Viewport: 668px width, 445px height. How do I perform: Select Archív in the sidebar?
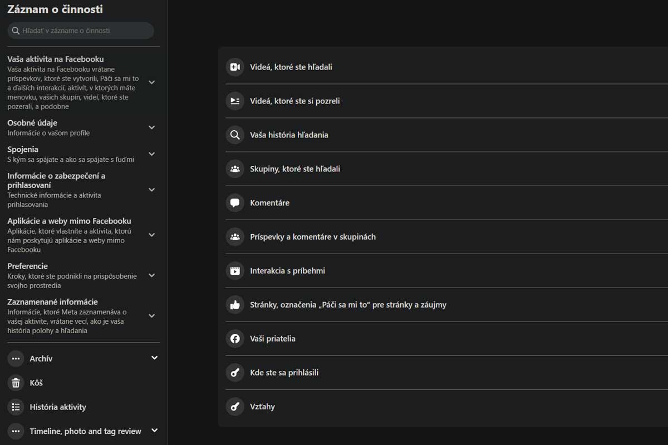coord(41,359)
